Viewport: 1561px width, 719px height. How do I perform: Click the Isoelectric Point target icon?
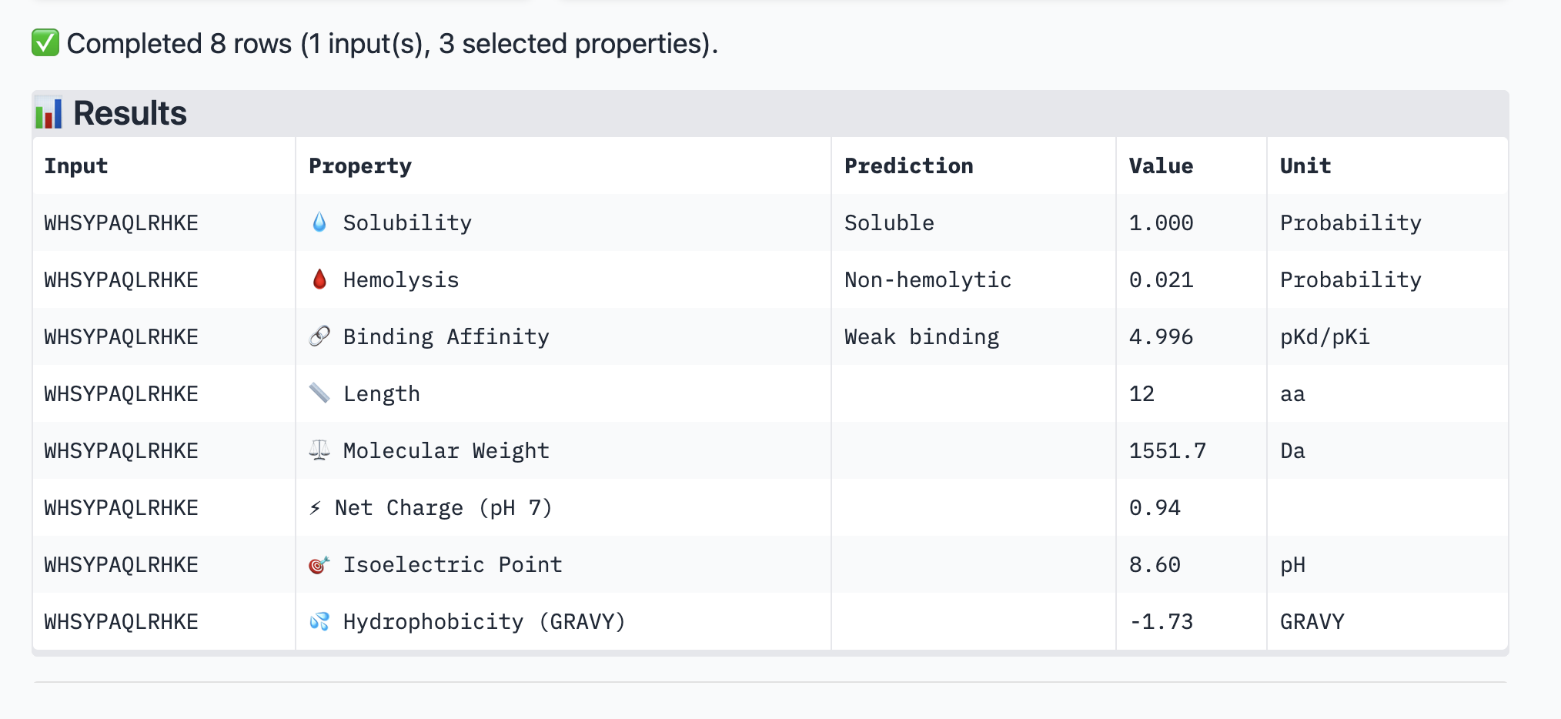(319, 564)
